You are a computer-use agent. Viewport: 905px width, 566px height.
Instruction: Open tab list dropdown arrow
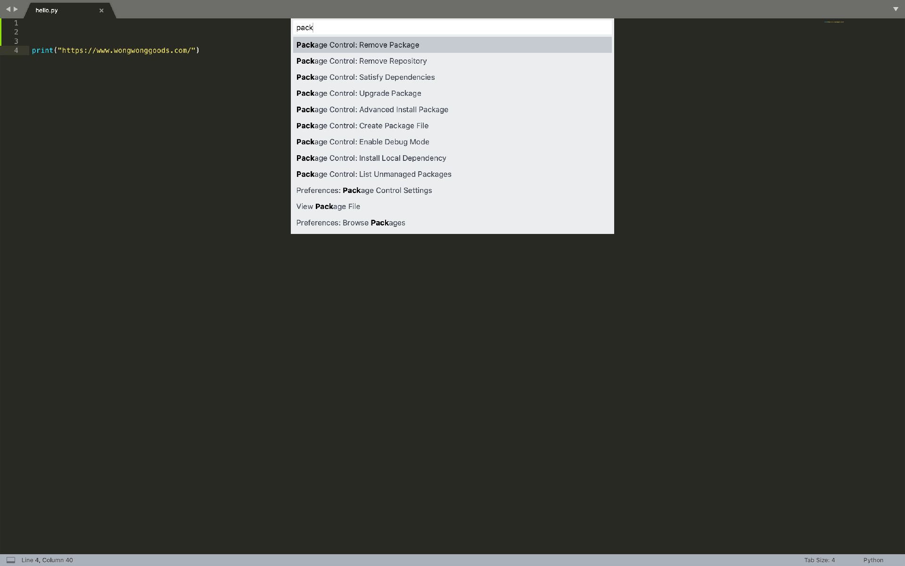pyautogui.click(x=896, y=9)
